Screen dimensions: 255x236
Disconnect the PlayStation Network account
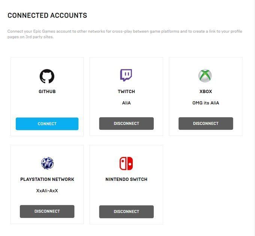pos(47,211)
